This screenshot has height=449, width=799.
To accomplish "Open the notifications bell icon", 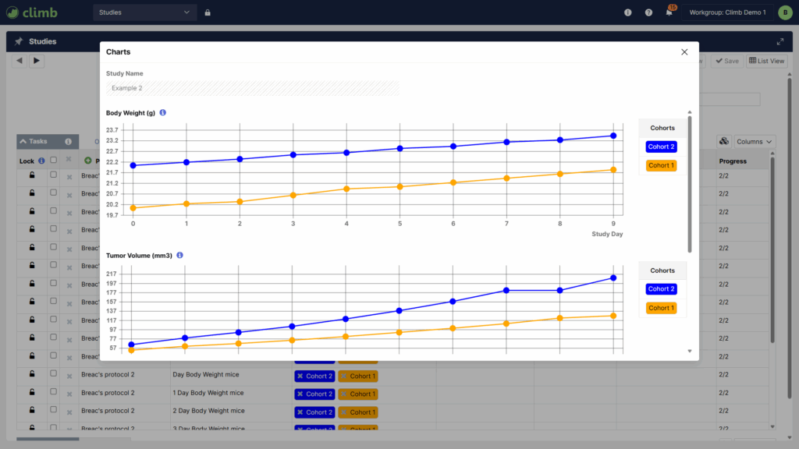I will click(x=669, y=12).
